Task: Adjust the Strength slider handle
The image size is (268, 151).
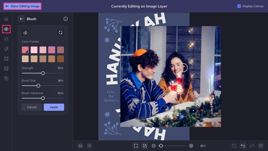Action: [43, 73]
